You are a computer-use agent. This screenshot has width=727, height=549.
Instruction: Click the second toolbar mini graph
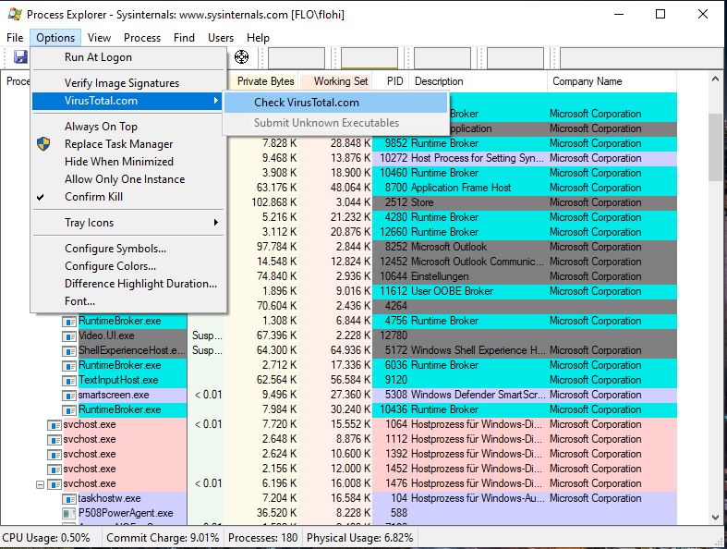(x=370, y=57)
